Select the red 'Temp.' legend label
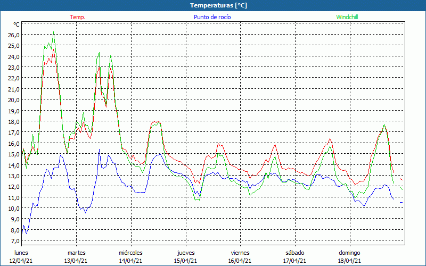Viewport: 426px width, 266px height. [x=78, y=17]
